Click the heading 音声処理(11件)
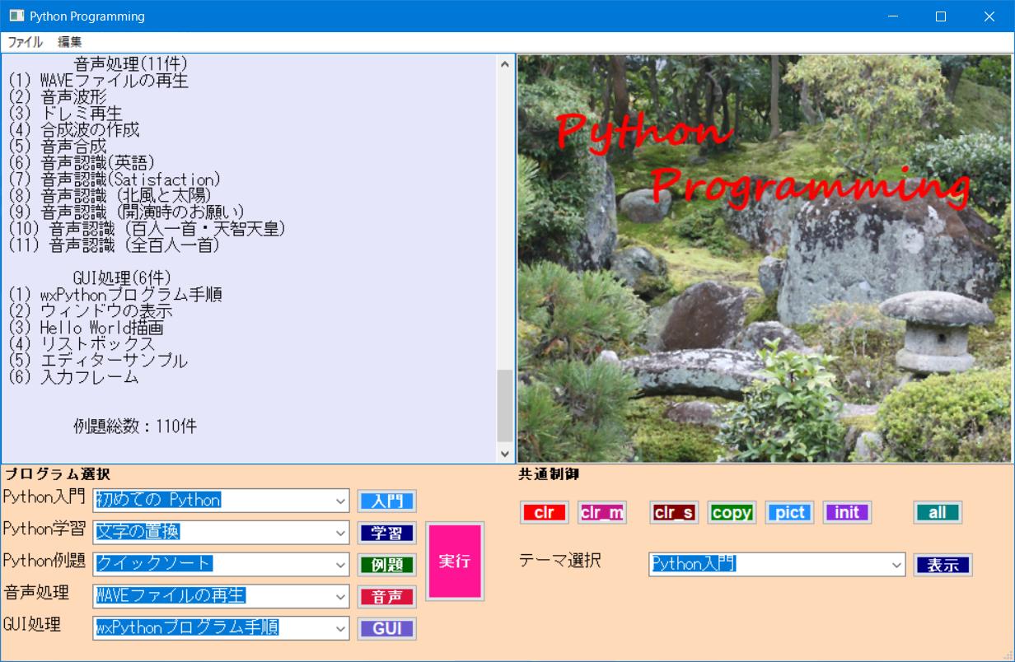1015x662 pixels. tap(131, 64)
